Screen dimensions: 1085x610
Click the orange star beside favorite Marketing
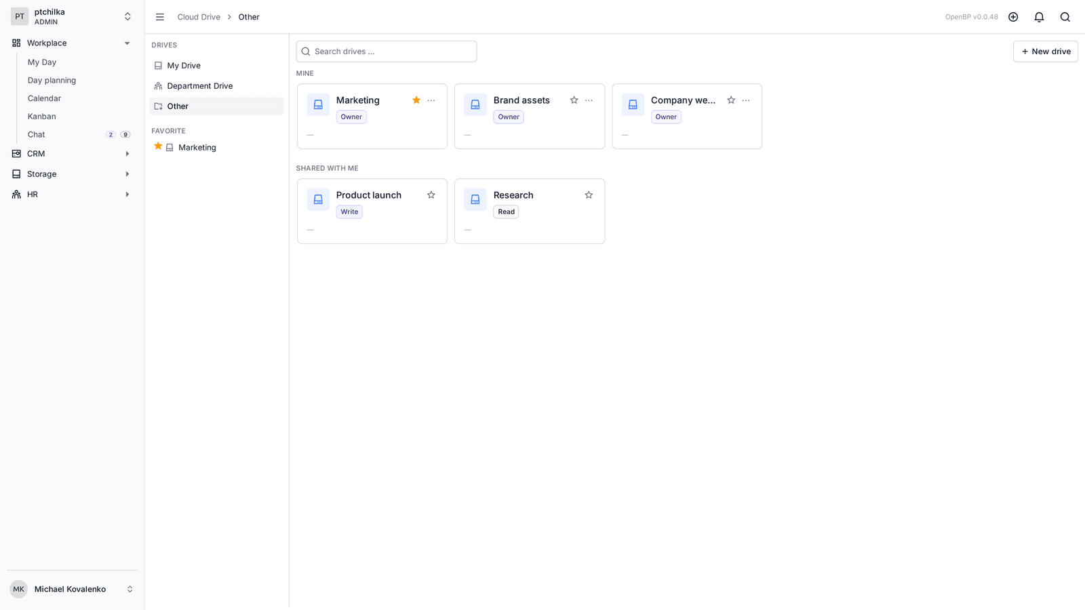click(x=158, y=146)
